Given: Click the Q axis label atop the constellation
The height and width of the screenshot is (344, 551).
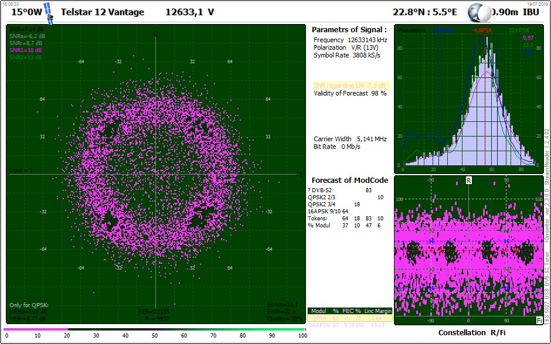Looking at the screenshot, I should [155, 33].
